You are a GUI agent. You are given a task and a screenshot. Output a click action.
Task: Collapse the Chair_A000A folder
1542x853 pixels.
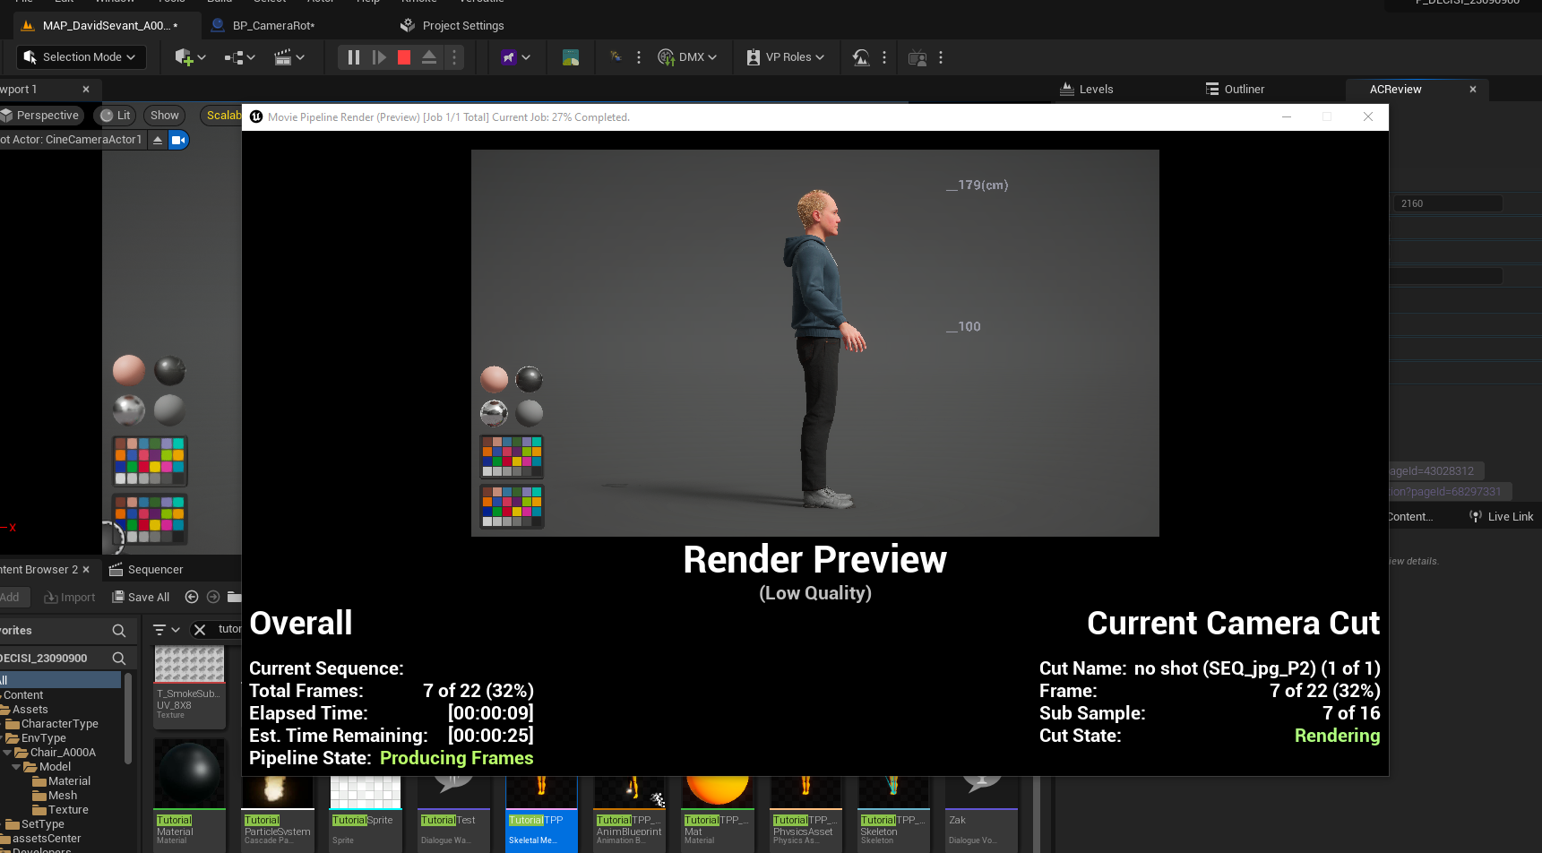point(8,753)
